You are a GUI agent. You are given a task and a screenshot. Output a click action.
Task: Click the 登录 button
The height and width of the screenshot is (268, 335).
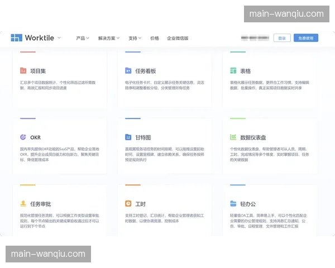282,38
